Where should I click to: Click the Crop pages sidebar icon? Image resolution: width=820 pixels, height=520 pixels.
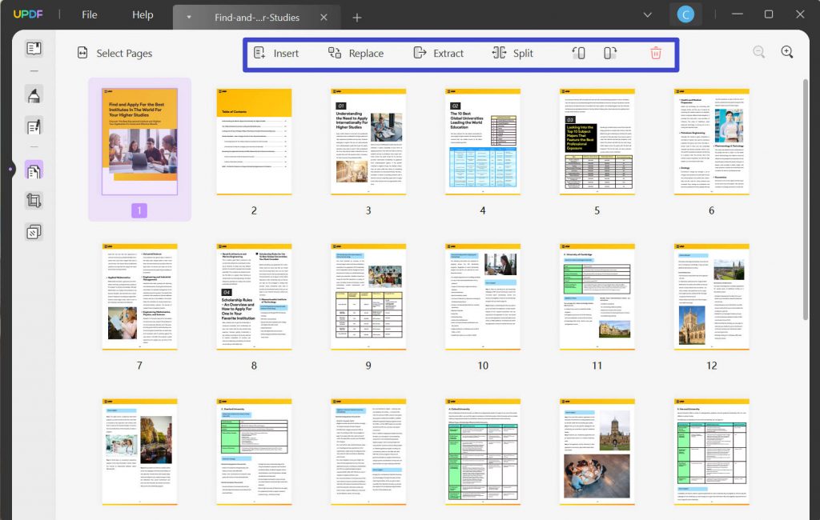click(32, 200)
